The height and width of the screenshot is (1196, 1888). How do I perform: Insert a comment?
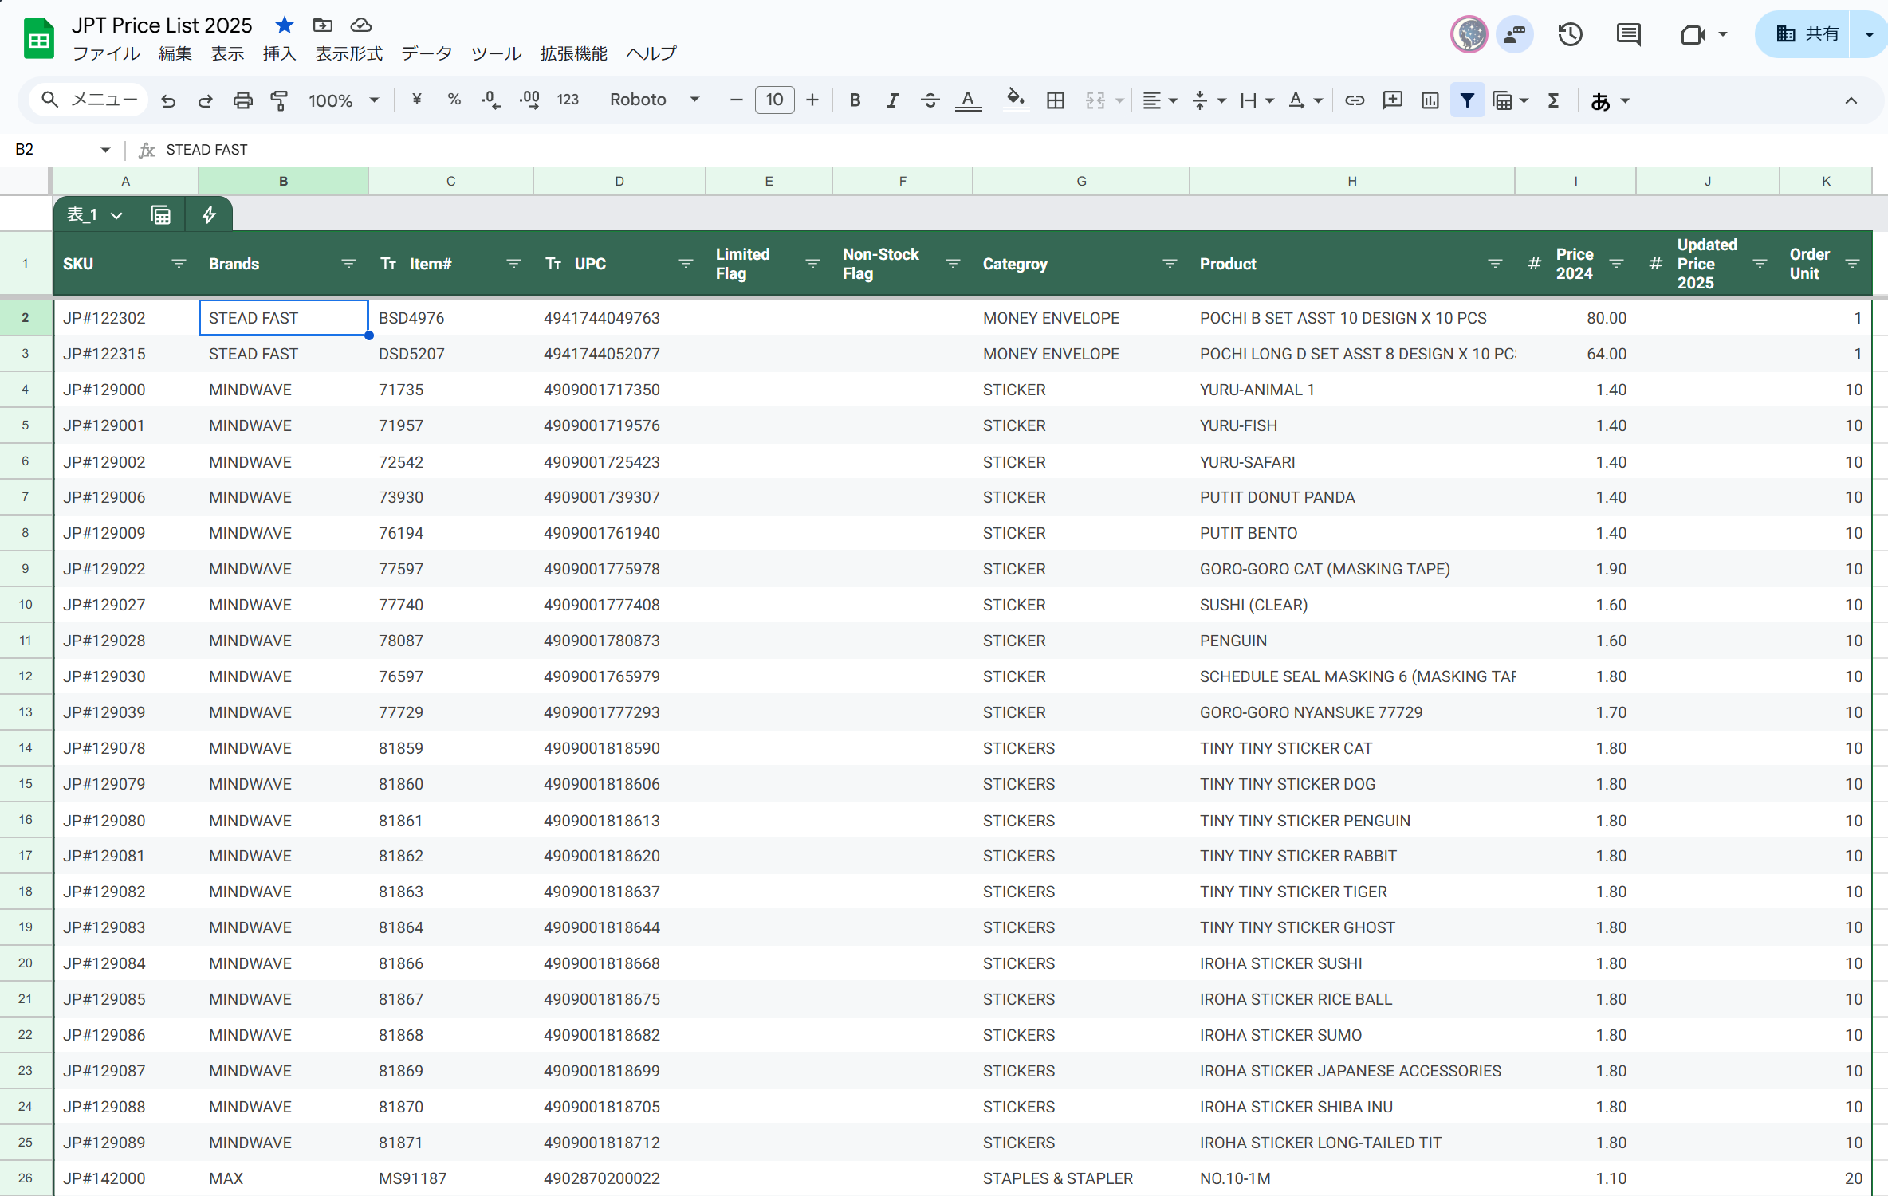tap(1392, 100)
